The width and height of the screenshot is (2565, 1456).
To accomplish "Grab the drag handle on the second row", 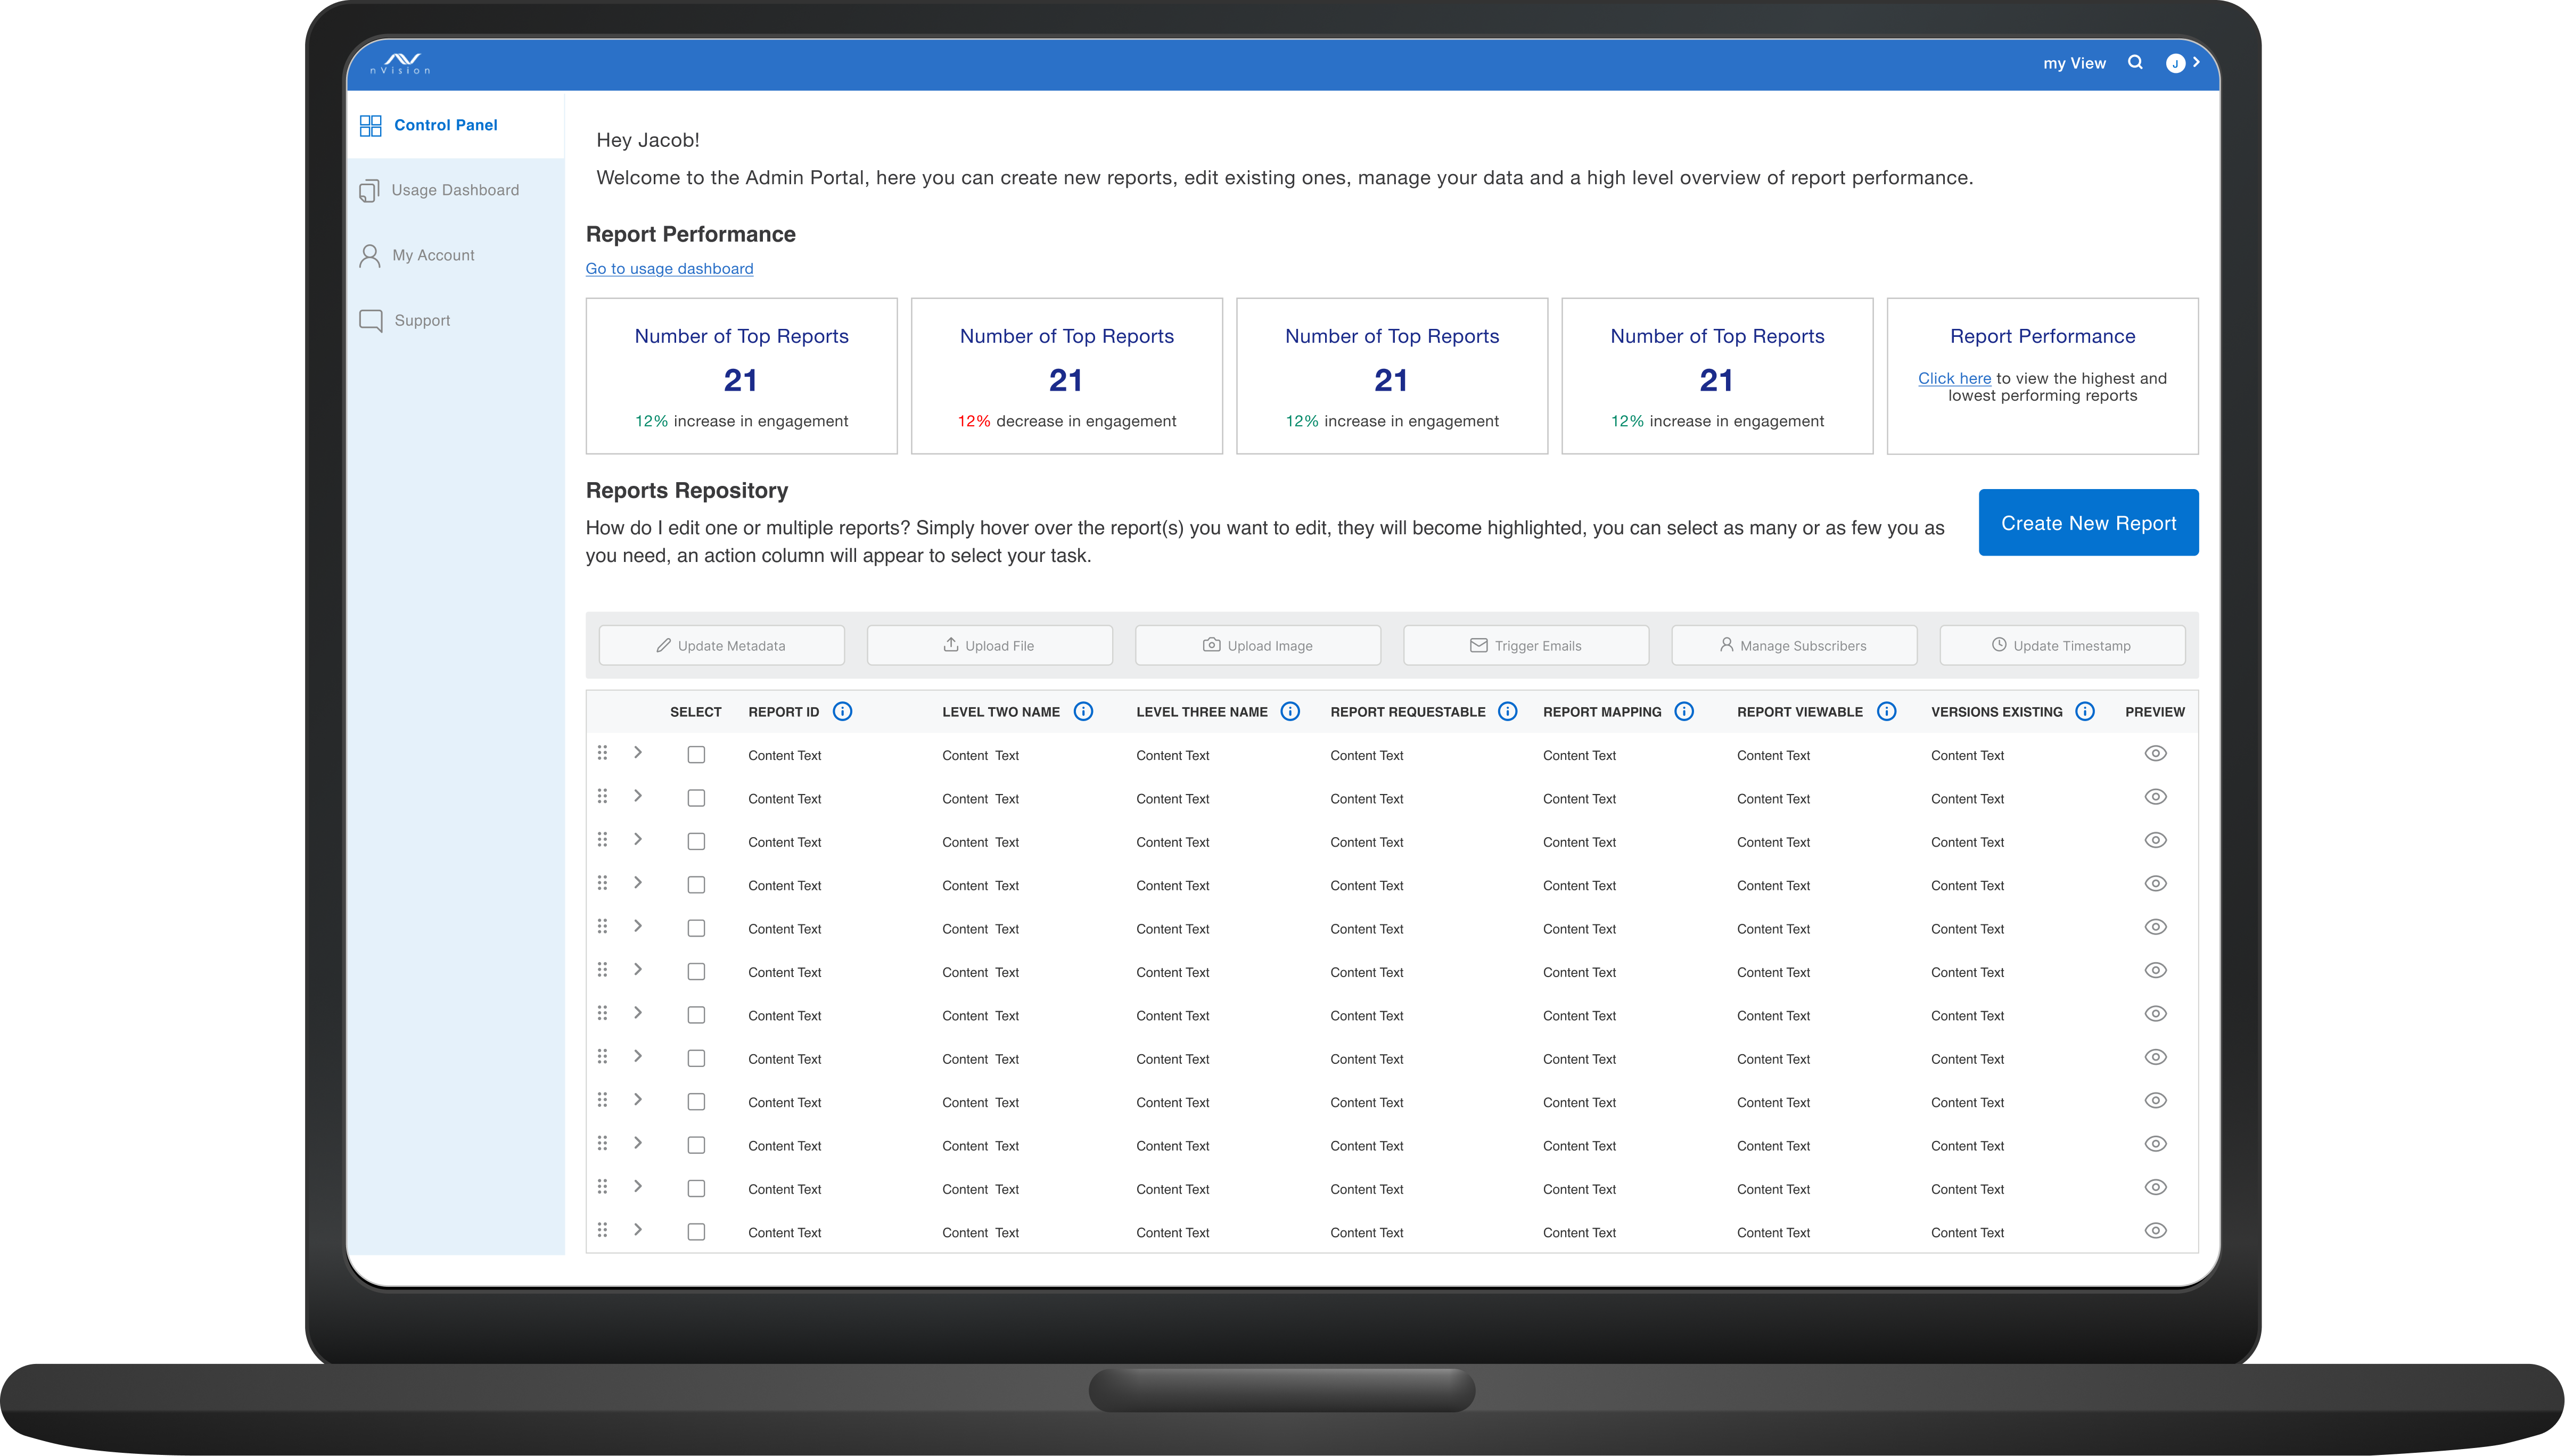I will 602,796.
